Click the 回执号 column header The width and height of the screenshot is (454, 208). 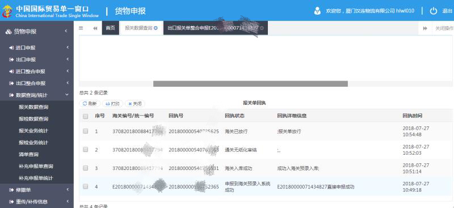click(176, 116)
